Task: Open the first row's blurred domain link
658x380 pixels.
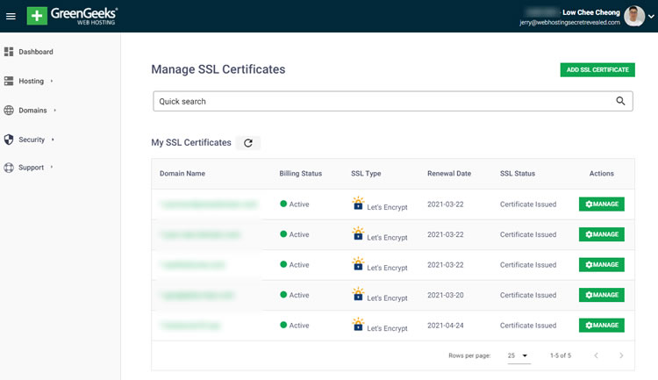Action: 208,204
